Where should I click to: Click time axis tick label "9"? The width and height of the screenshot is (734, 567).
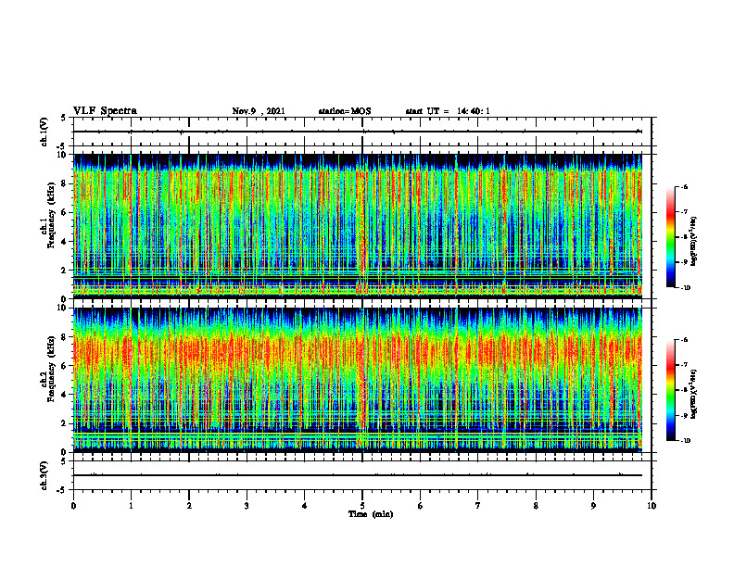point(593,506)
